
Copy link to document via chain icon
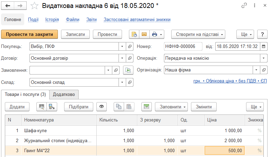[244, 6]
